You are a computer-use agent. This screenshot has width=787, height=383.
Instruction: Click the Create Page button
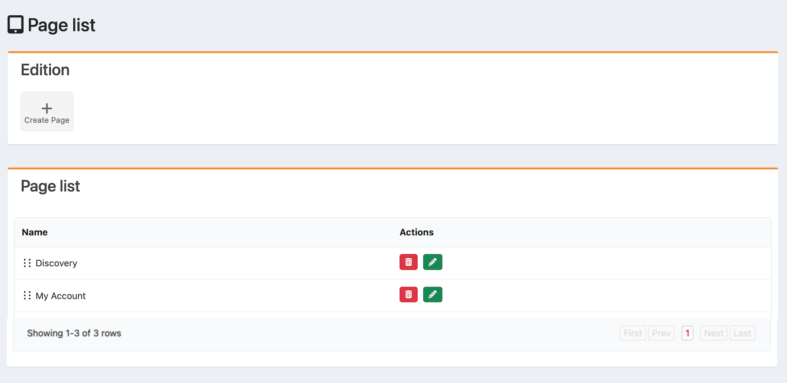(x=47, y=112)
